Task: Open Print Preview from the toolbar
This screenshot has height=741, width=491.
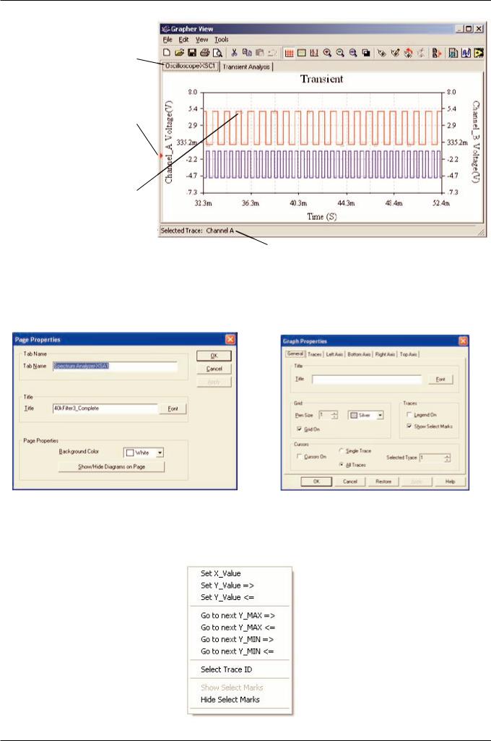Action: pos(217,53)
